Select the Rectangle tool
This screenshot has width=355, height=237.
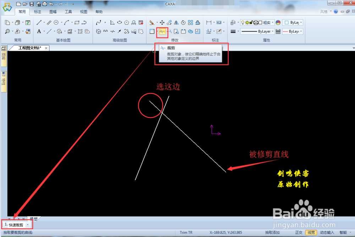click(x=77, y=22)
